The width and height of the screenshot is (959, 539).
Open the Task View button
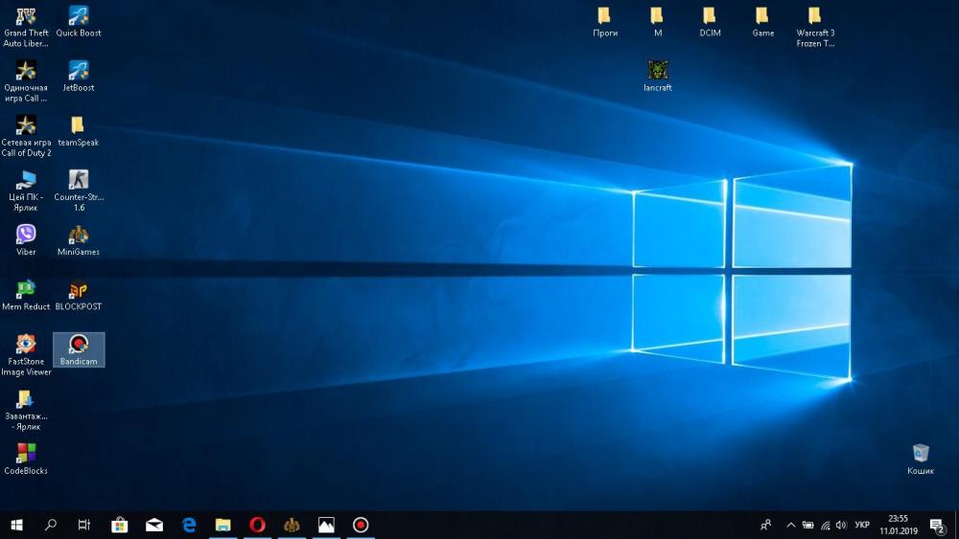84,525
